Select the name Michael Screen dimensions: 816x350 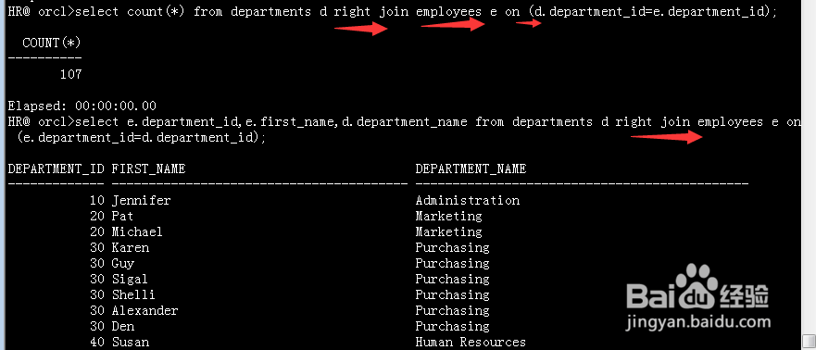[137, 231]
